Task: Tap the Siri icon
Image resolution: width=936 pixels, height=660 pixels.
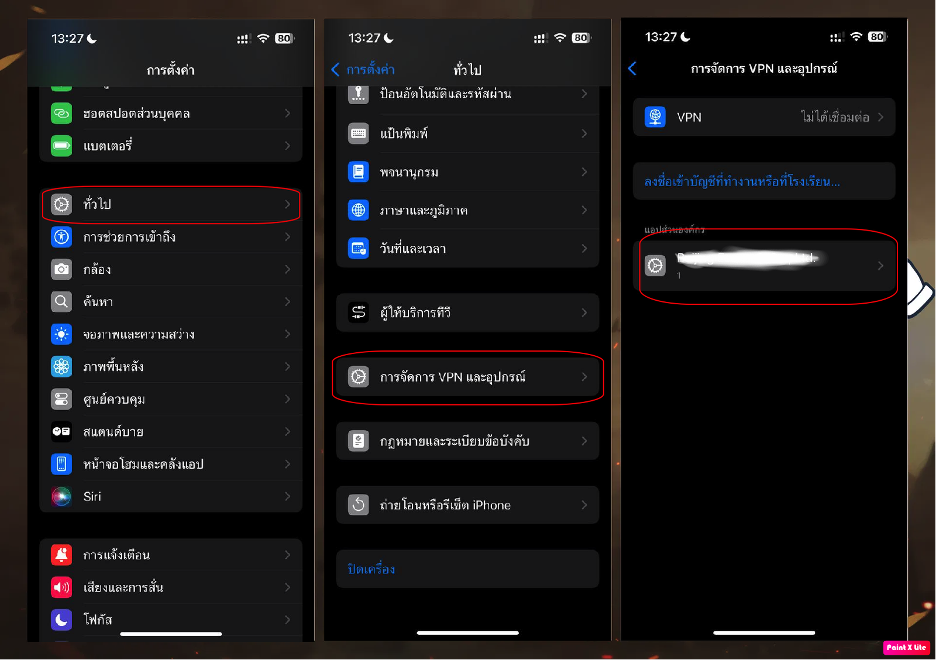Action: tap(61, 496)
